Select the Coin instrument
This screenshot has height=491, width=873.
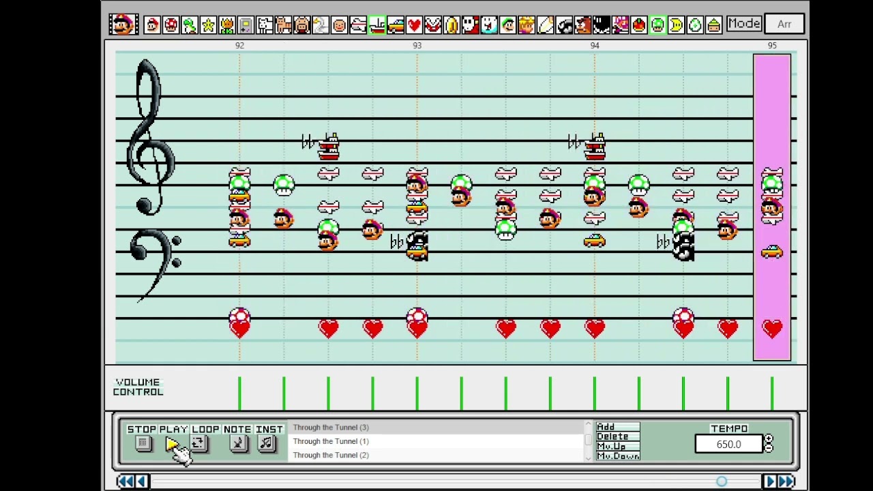pos(452,25)
